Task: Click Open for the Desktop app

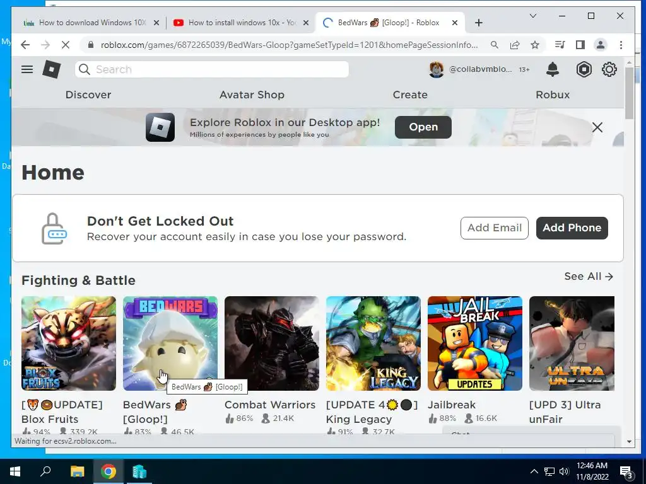Action: point(423,127)
